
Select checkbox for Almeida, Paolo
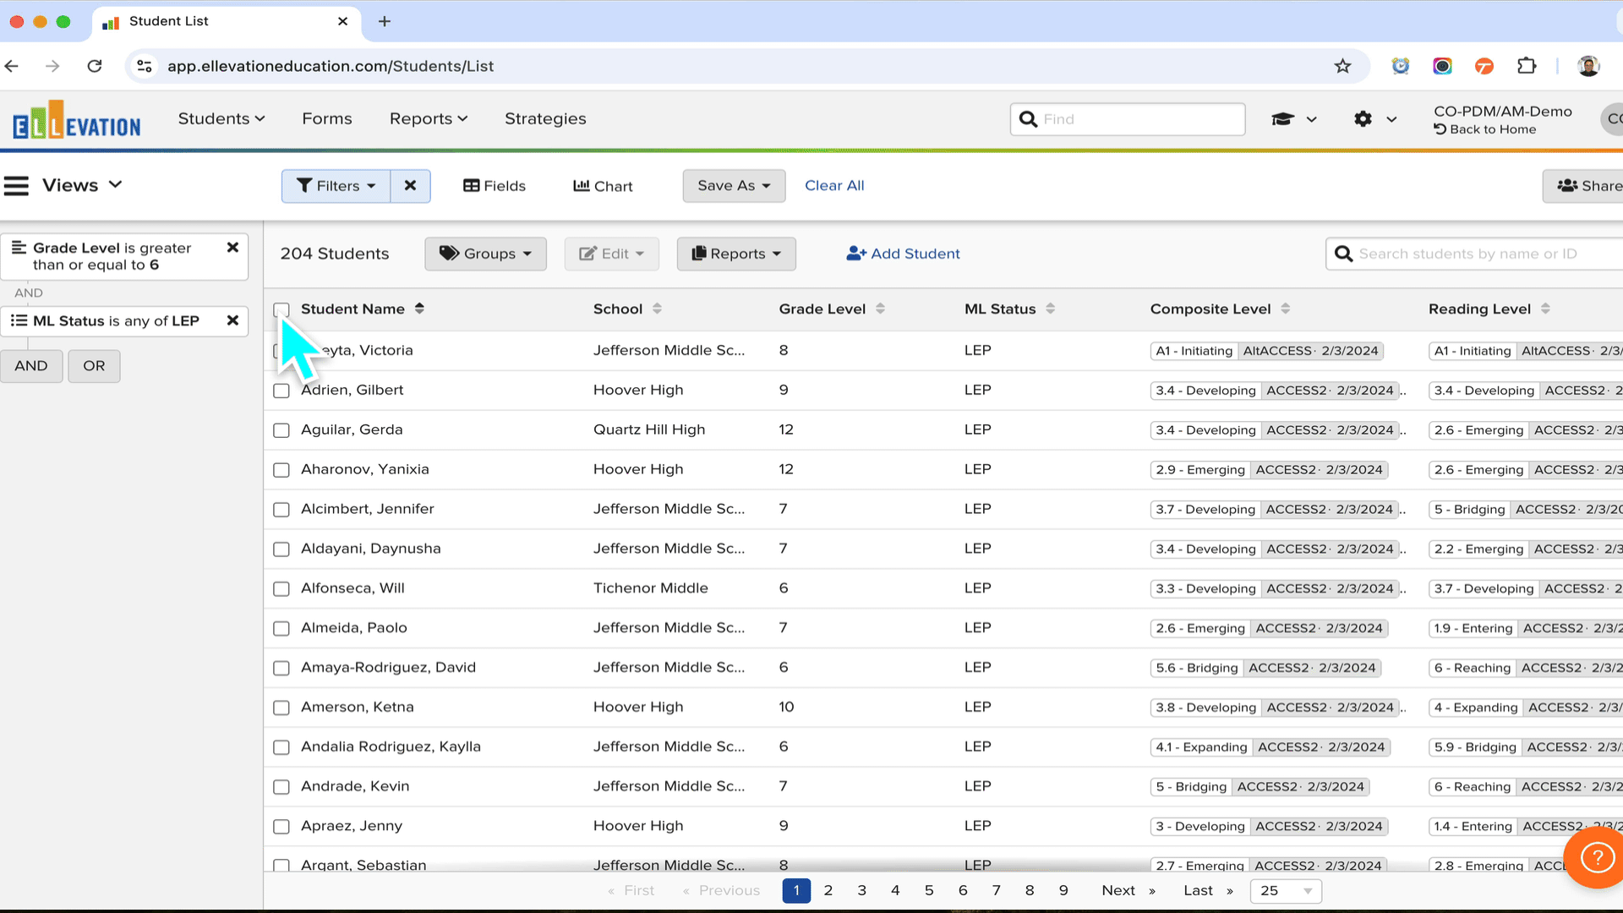tap(281, 629)
